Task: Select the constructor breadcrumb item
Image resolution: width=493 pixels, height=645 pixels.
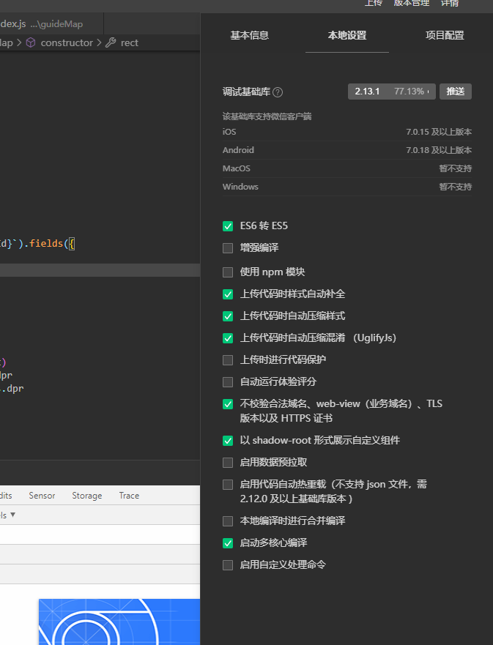Action: point(67,42)
